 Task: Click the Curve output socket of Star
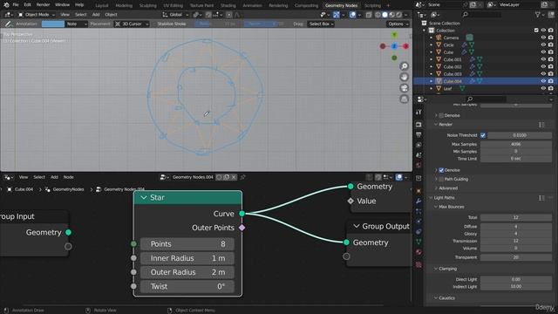coord(242,214)
